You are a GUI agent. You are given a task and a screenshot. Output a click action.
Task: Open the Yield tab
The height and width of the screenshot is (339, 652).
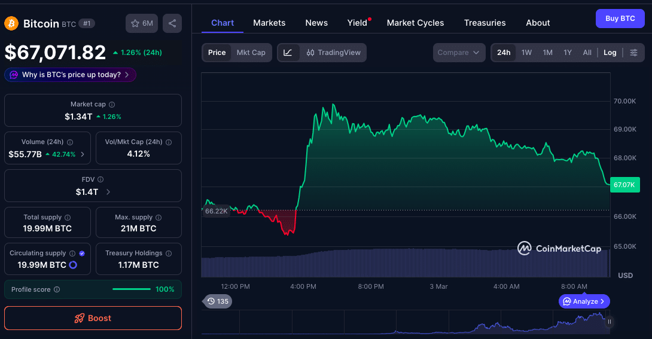pyautogui.click(x=358, y=23)
